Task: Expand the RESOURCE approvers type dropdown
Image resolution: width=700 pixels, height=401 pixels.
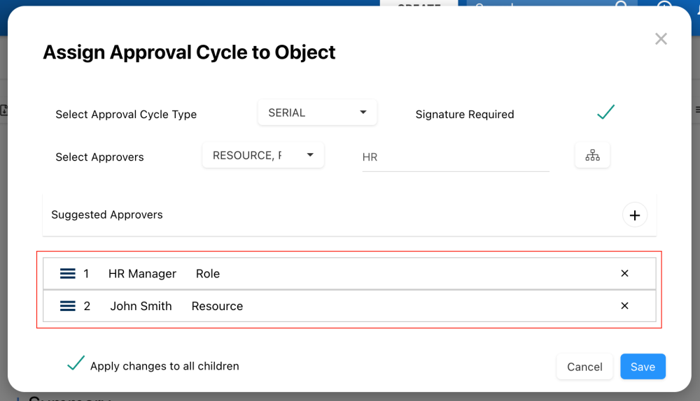Action: pyautogui.click(x=263, y=155)
